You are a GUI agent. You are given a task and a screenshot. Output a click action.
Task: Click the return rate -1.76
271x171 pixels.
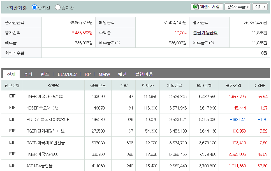tap(263, 120)
